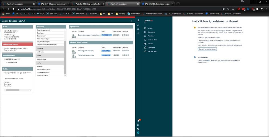This screenshot has height=137, width=269.
Task: Open the Chrome three-dot menu
Action: [267, 9]
